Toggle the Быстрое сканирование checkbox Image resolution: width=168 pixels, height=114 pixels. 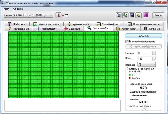(127, 41)
